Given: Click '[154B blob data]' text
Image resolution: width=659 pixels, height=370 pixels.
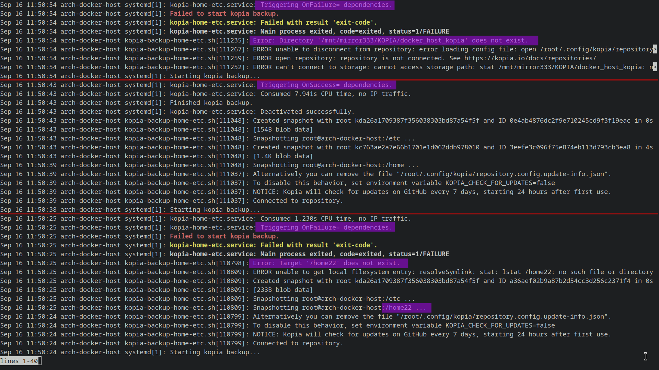Looking at the screenshot, I should point(283,129).
